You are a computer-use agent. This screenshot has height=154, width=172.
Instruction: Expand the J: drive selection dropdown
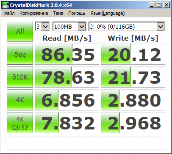tap(161, 26)
